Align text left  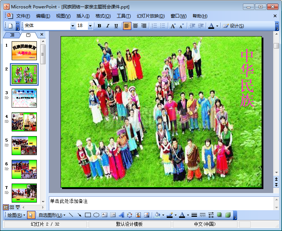click(x=127, y=26)
